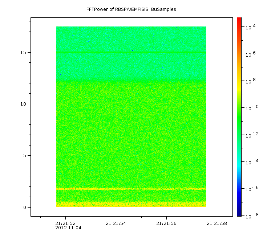
Task: Click the colorbar label 10^-10
Action: coord(252,108)
